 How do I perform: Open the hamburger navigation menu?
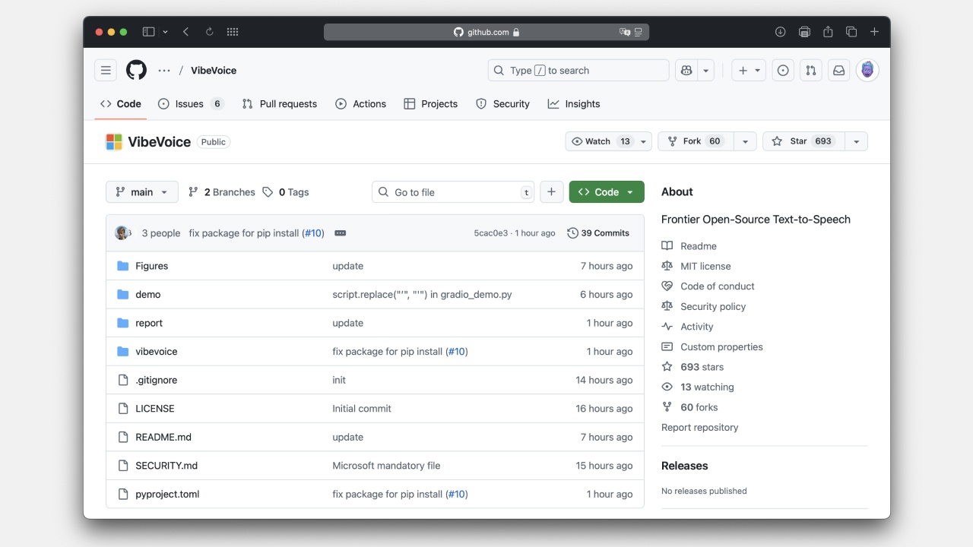click(106, 70)
